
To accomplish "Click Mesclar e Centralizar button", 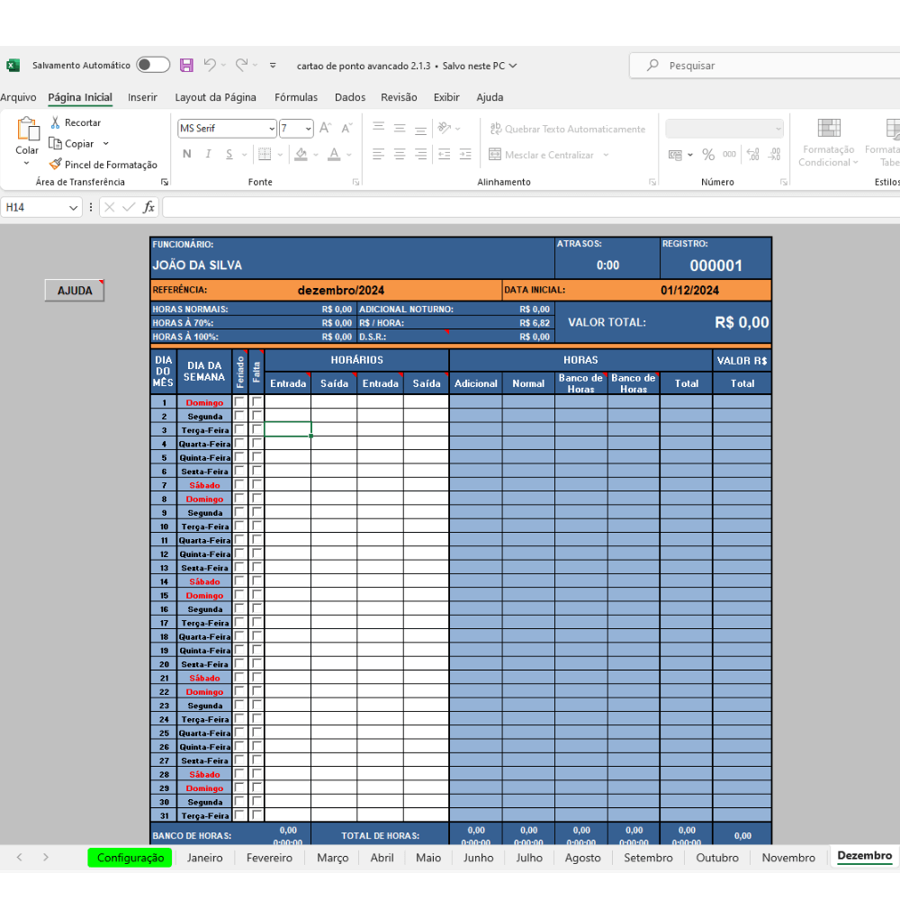I will point(542,155).
